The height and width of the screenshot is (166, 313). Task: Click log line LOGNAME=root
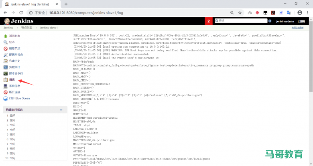(82, 136)
